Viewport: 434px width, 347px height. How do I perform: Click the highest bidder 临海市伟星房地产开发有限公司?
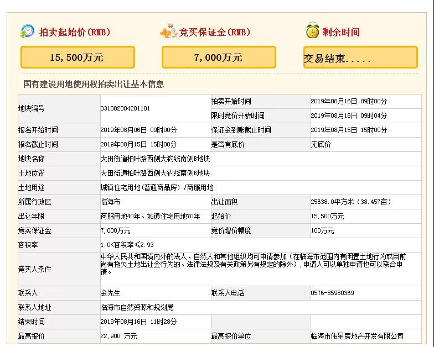pyautogui.click(x=357, y=336)
